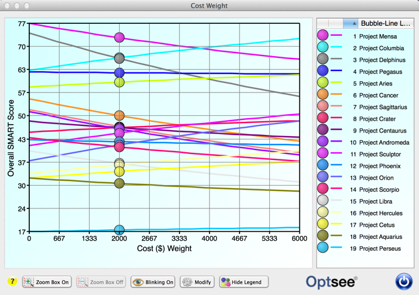Open the Modify settings button
Viewport: 419px width, 295px height.
coord(196,282)
